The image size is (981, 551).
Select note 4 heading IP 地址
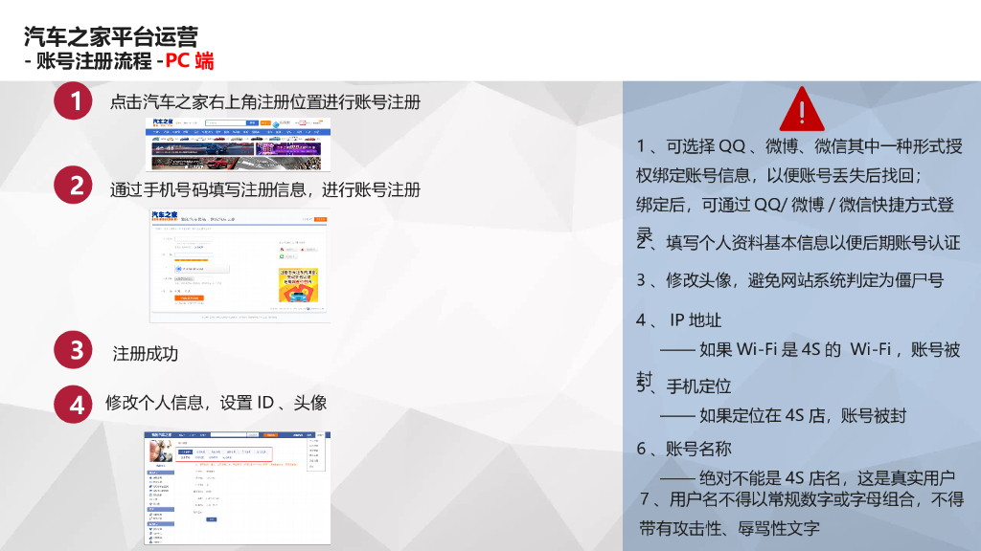696,320
